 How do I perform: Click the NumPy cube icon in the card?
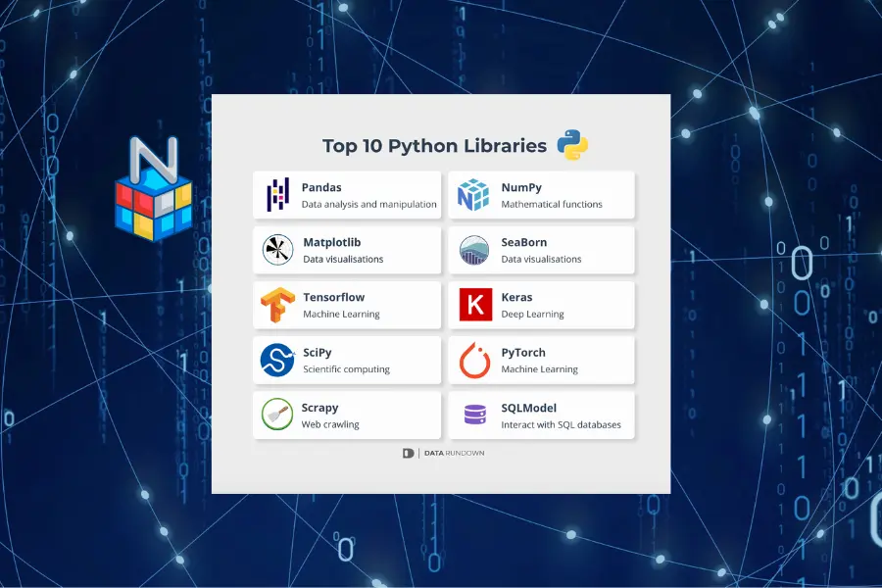point(473,195)
